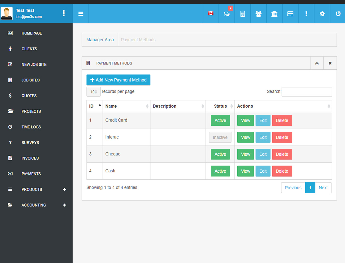Toggle Cash Active status
This screenshot has height=263, width=345.
[x=220, y=171]
